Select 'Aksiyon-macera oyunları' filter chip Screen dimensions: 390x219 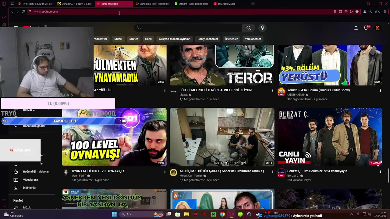click(175, 39)
